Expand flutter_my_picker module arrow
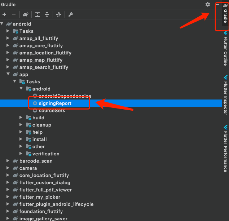 [x=8, y=196]
